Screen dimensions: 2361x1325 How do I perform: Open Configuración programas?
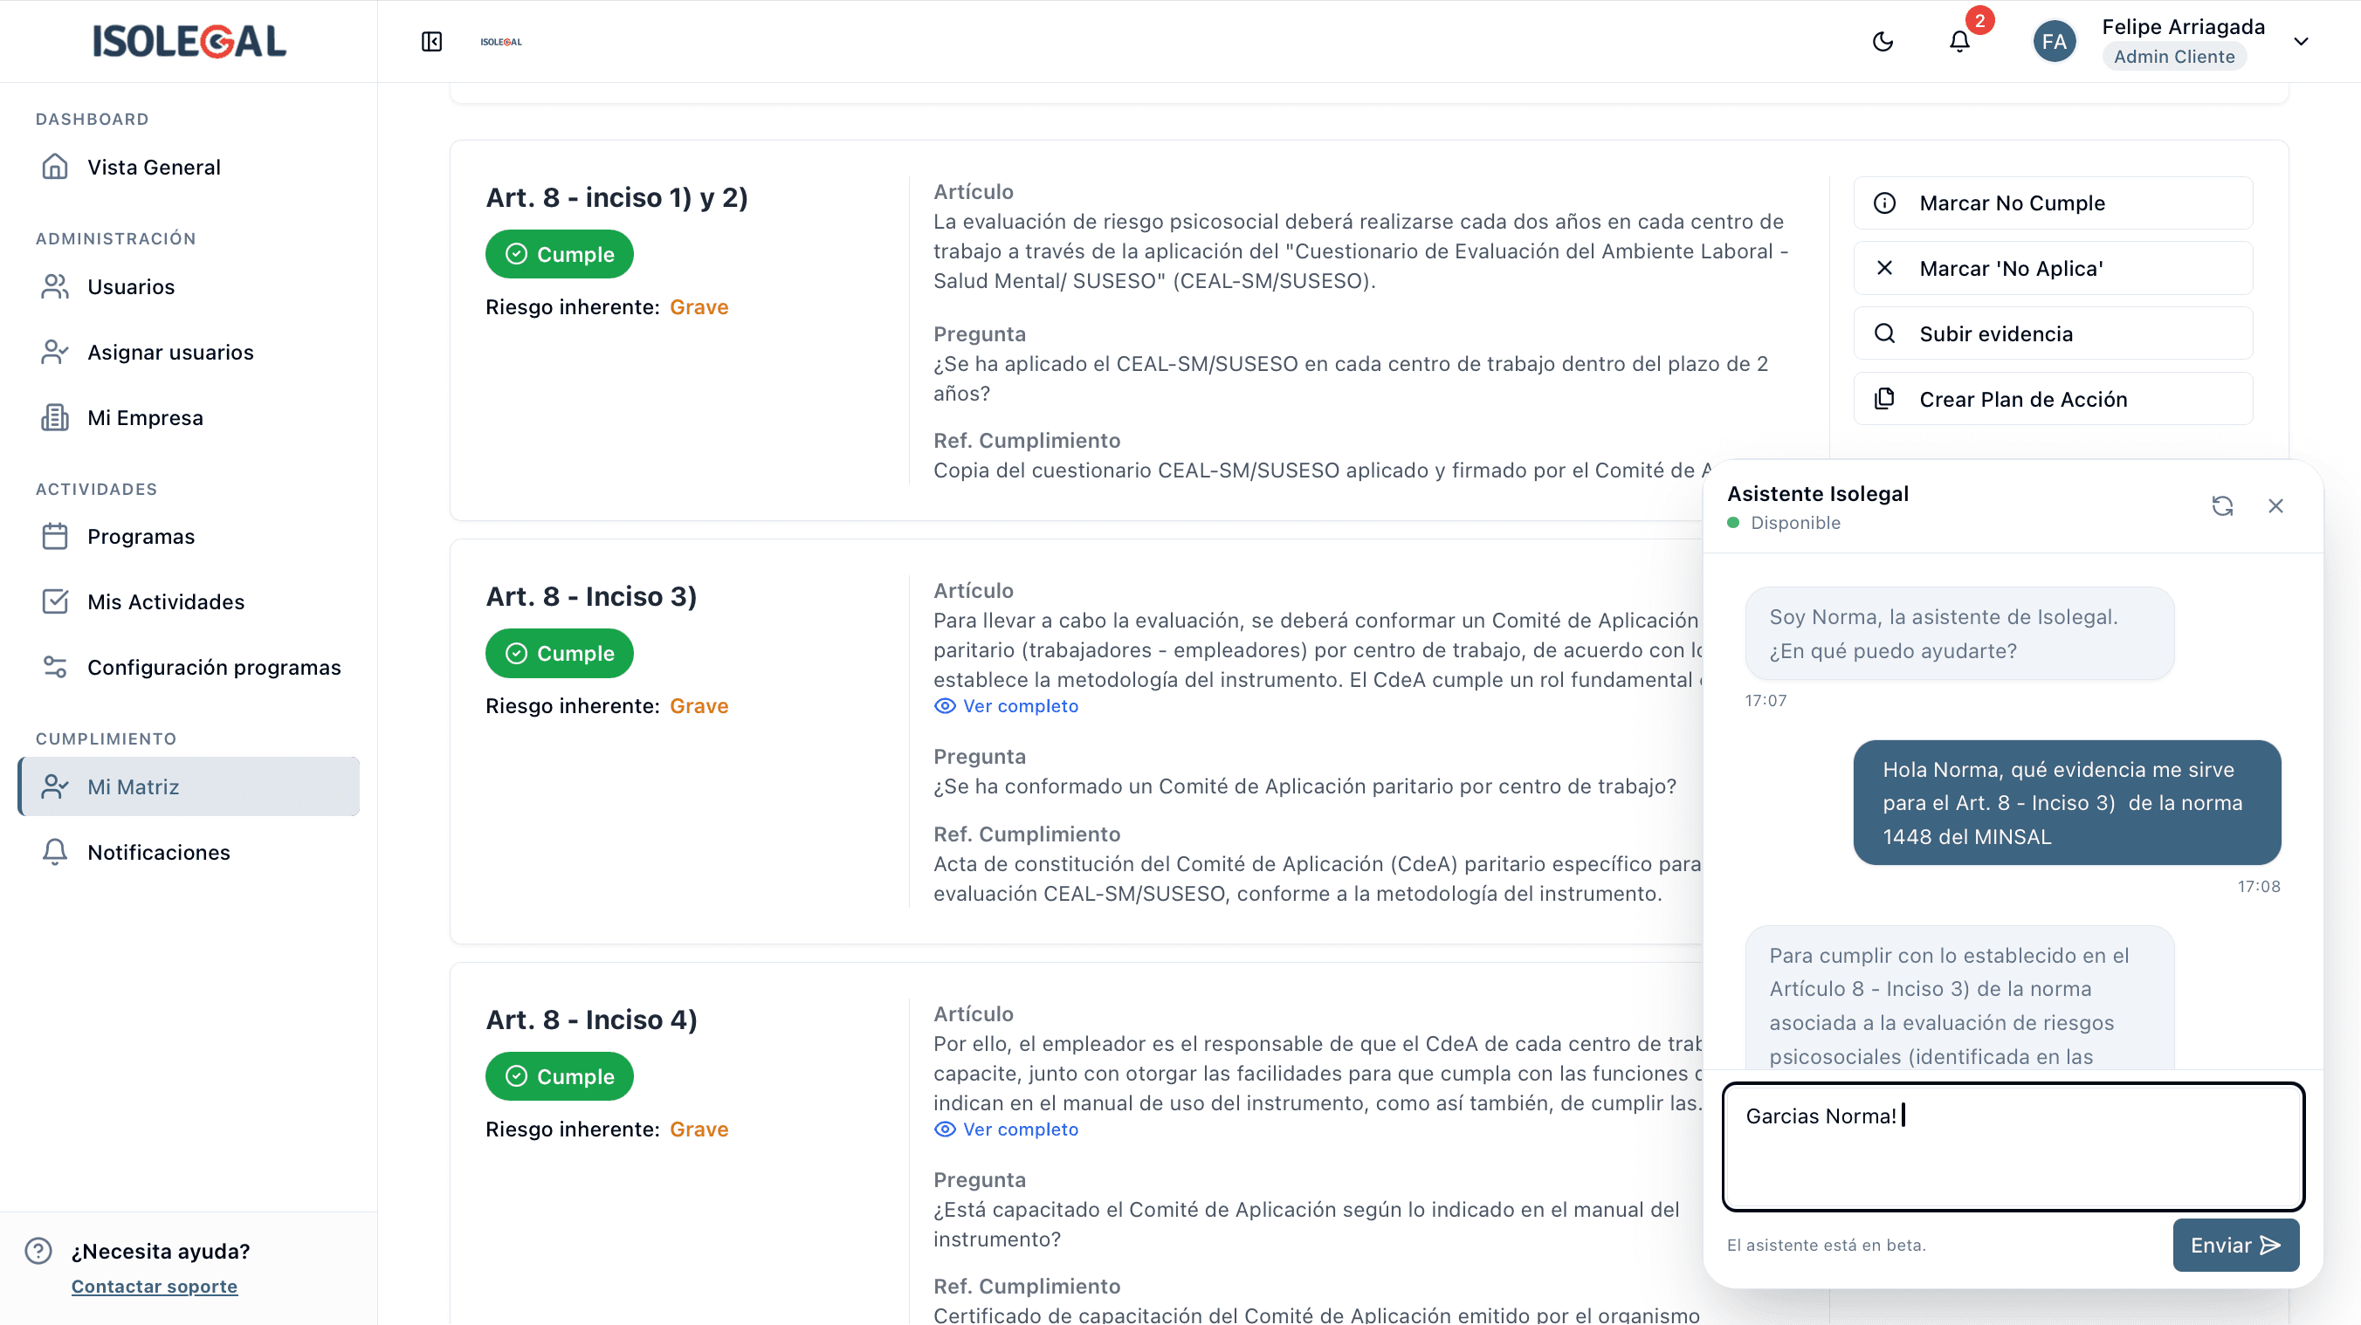pos(189,667)
